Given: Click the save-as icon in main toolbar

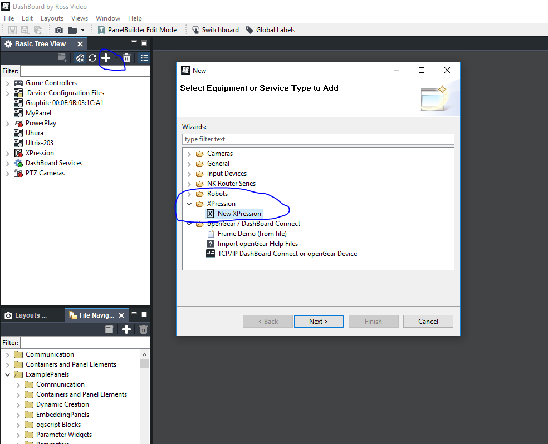Looking at the screenshot, I should click(x=25, y=30).
